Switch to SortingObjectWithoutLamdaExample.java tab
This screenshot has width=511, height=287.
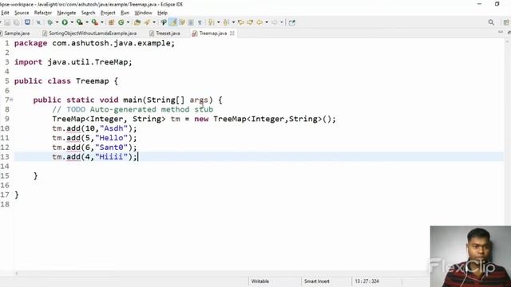click(x=89, y=33)
